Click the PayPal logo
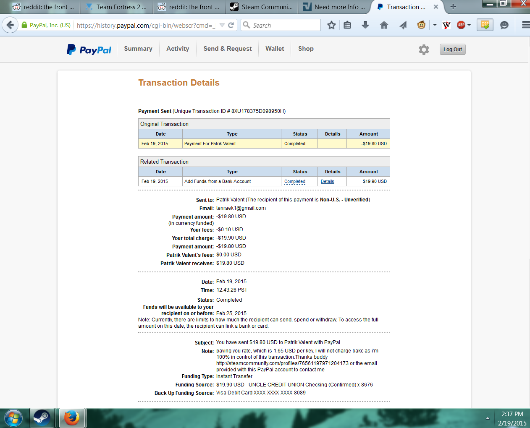This screenshot has width=530, height=428. pyautogui.click(x=89, y=50)
